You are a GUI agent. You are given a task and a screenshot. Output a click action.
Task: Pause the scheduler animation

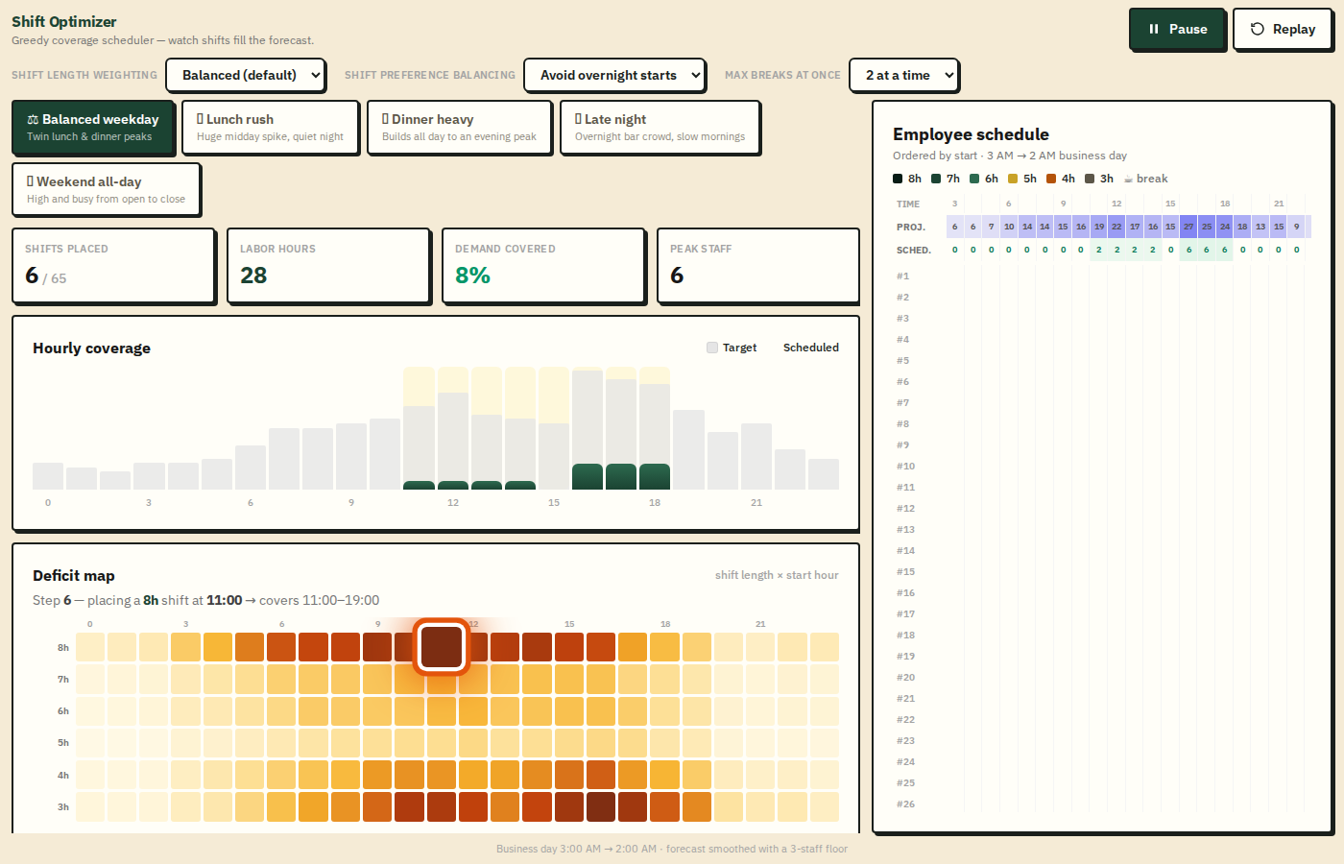pos(1177,29)
